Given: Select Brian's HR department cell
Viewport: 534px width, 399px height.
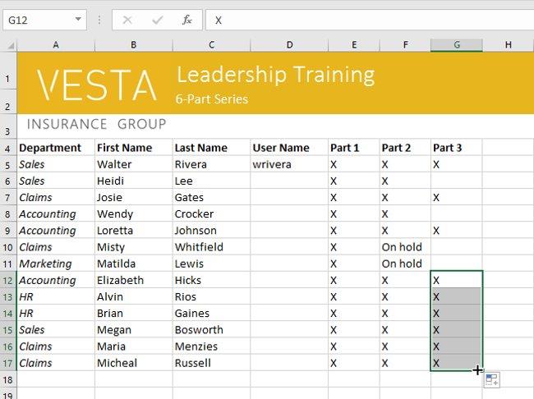Looking at the screenshot, I should pyautogui.click(x=56, y=314).
